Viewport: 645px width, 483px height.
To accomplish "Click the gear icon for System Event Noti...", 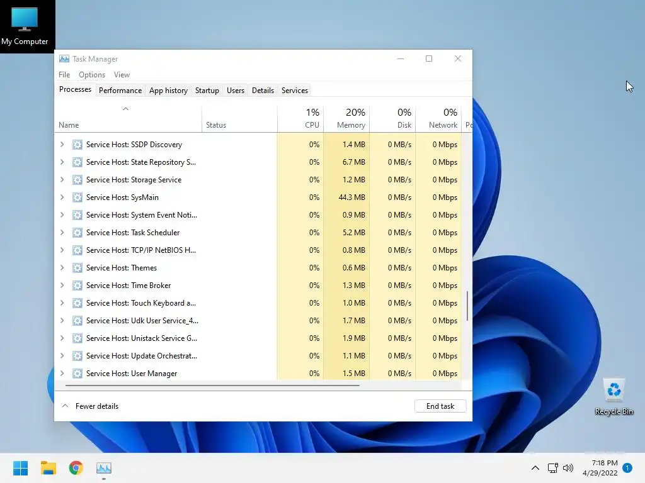I will click(77, 215).
